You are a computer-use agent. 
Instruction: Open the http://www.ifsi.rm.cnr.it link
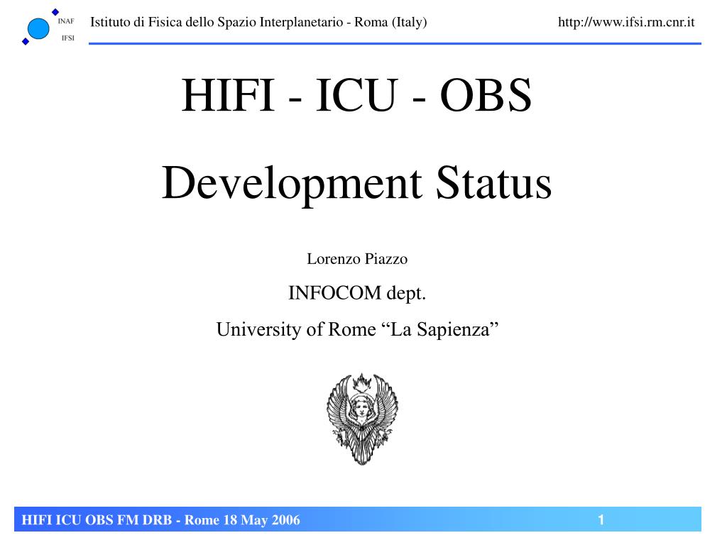coord(626,22)
